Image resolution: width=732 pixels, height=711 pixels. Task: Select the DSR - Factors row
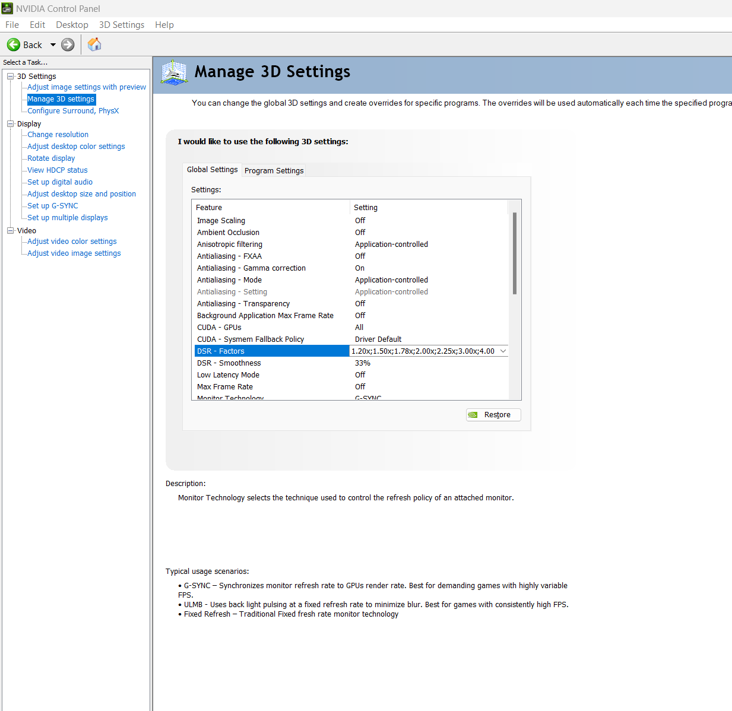pyautogui.click(x=351, y=351)
